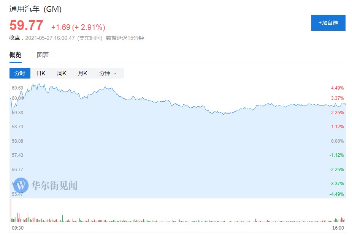The width and height of the screenshot is (352, 236).
Task: Click the 09:30 market open time label
Action: pyautogui.click(x=18, y=228)
